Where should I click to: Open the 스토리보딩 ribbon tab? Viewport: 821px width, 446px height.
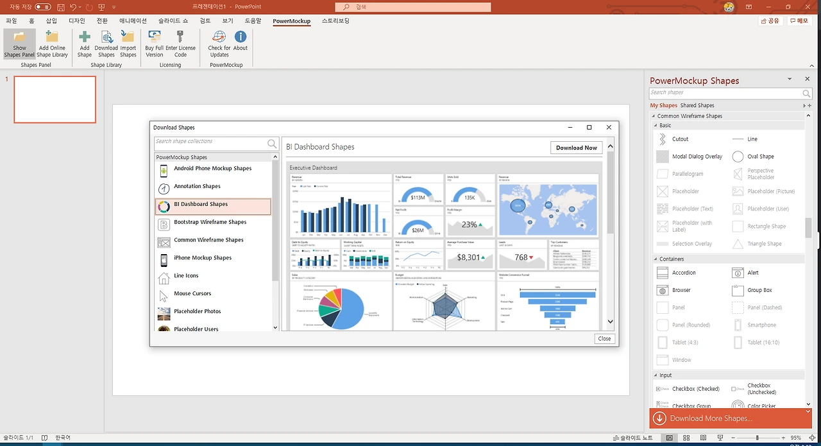coord(335,21)
